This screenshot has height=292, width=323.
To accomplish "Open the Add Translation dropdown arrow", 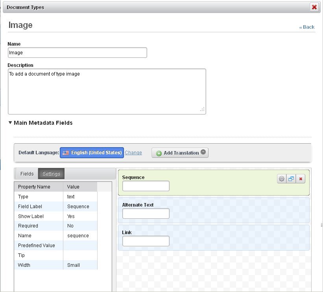I will [x=203, y=152].
